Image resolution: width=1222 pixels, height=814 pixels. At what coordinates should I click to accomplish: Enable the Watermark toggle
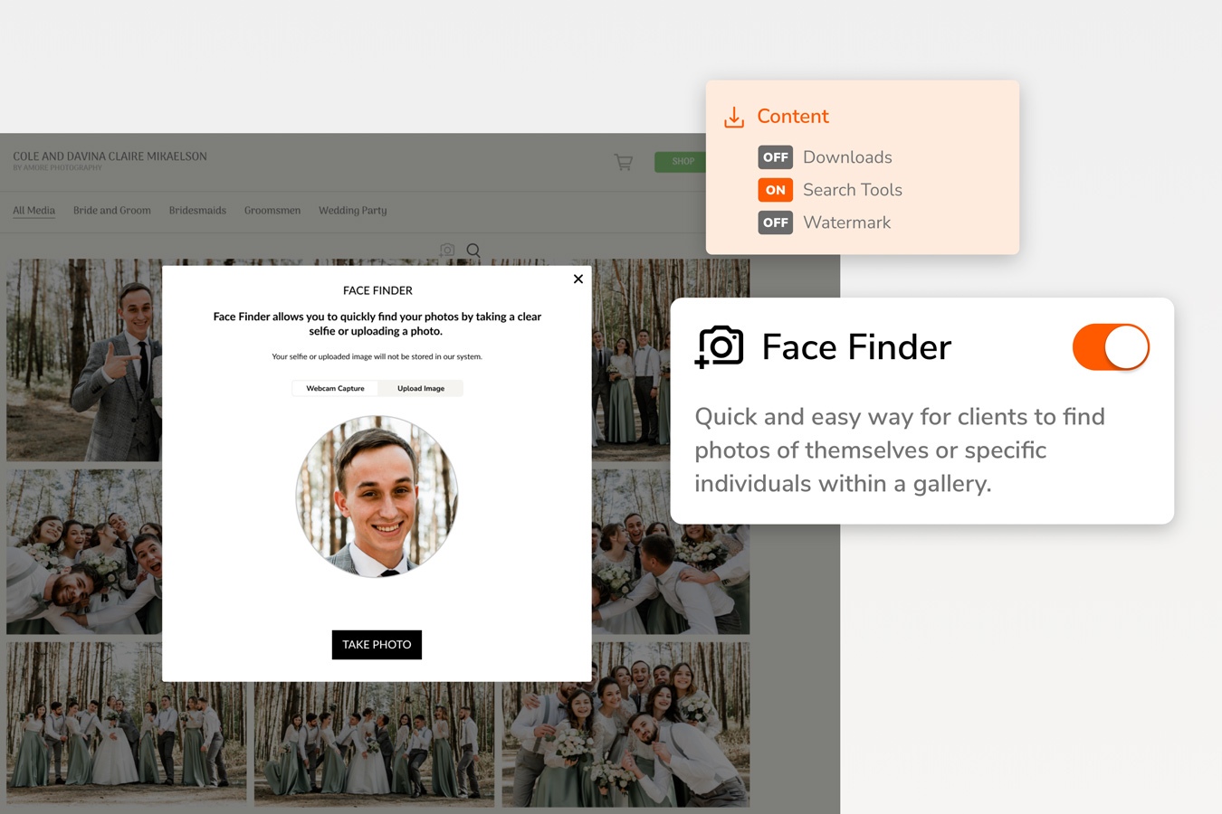(x=775, y=222)
